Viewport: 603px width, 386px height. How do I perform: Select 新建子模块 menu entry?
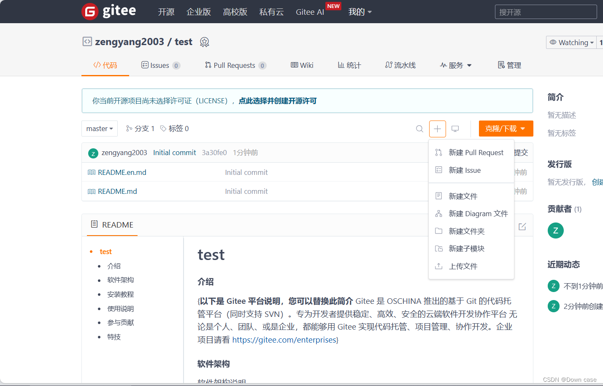pyautogui.click(x=471, y=249)
